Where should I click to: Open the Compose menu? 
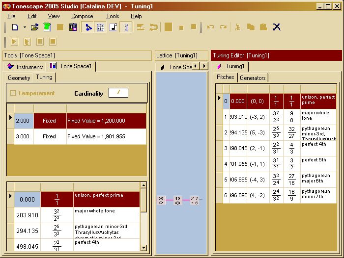[82, 16]
